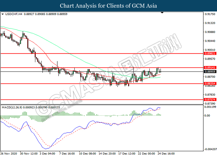Click the triangle arrow beside USDCHF,H4
Image resolution: width=217 pixels, height=155 pixels.
(3, 14)
